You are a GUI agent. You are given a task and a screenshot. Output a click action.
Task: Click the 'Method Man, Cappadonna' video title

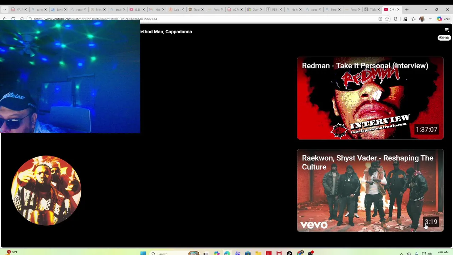(166, 32)
